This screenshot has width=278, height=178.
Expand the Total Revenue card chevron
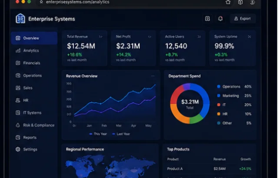pyautogui.click(x=101, y=36)
